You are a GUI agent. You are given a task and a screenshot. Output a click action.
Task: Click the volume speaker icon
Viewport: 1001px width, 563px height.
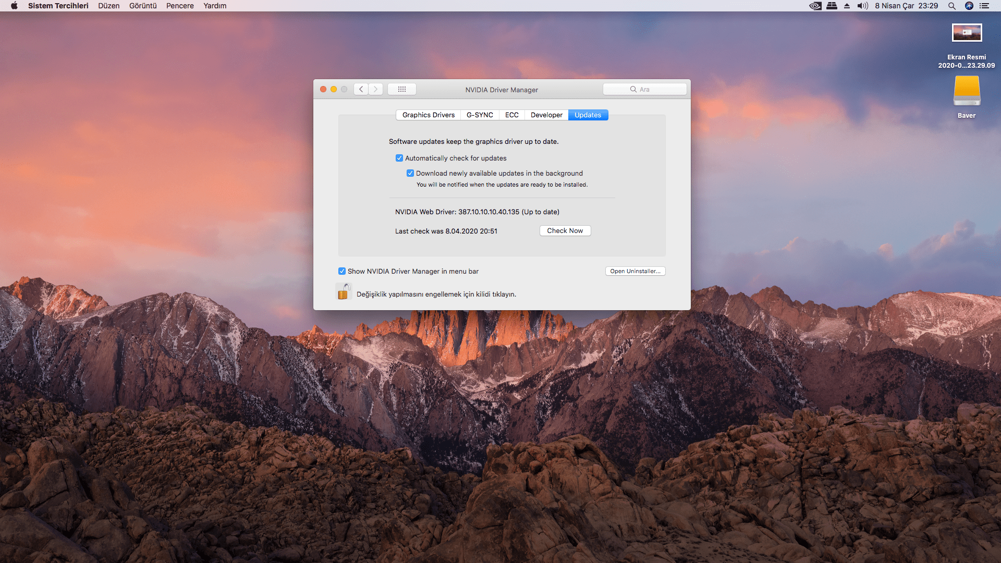[862, 6]
